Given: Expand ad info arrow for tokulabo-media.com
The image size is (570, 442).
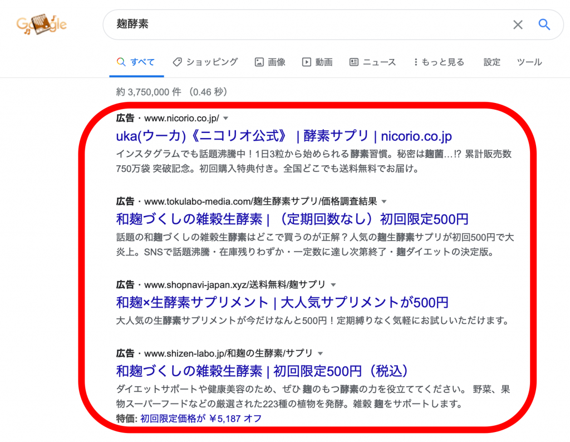Looking at the screenshot, I should [x=384, y=202].
